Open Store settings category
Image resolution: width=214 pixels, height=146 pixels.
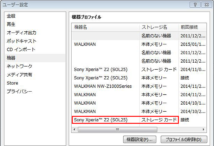(x=35, y=83)
